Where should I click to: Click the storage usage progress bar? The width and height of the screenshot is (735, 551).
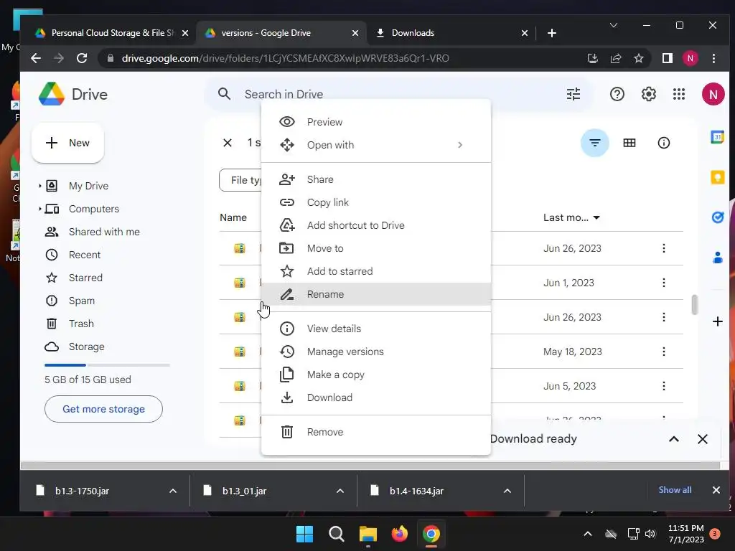(x=107, y=365)
